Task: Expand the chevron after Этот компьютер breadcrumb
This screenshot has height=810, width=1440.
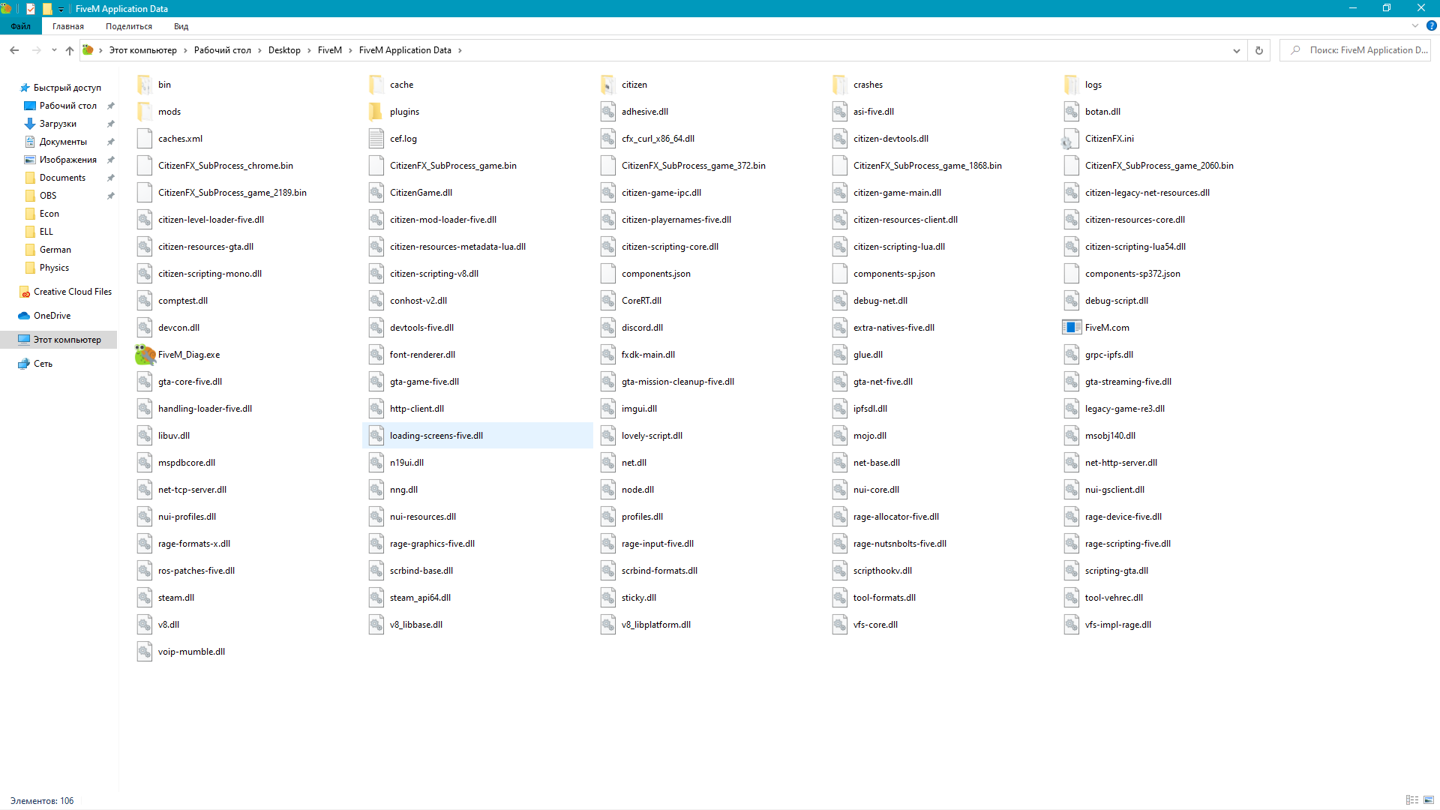Action: tap(185, 50)
